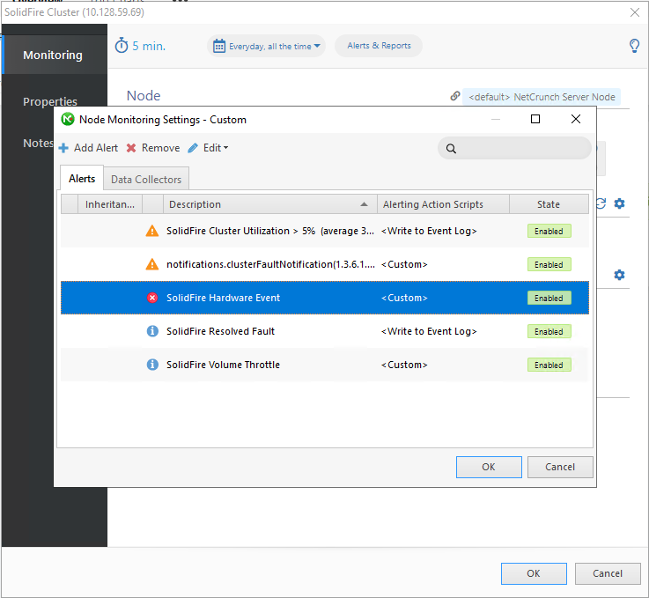Cancel the Node Monitoring Settings dialog
The width and height of the screenshot is (649, 598).
pyautogui.click(x=560, y=467)
